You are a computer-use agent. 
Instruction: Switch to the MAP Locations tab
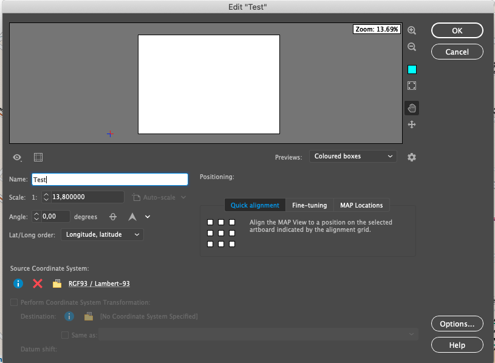click(361, 205)
